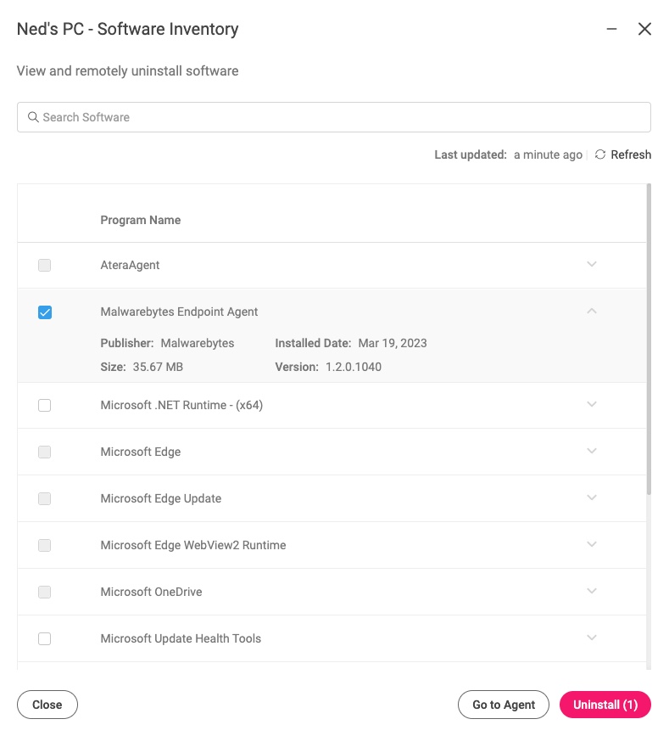This screenshot has width=669, height=736.
Task: Click the Close button
Action: [47, 705]
